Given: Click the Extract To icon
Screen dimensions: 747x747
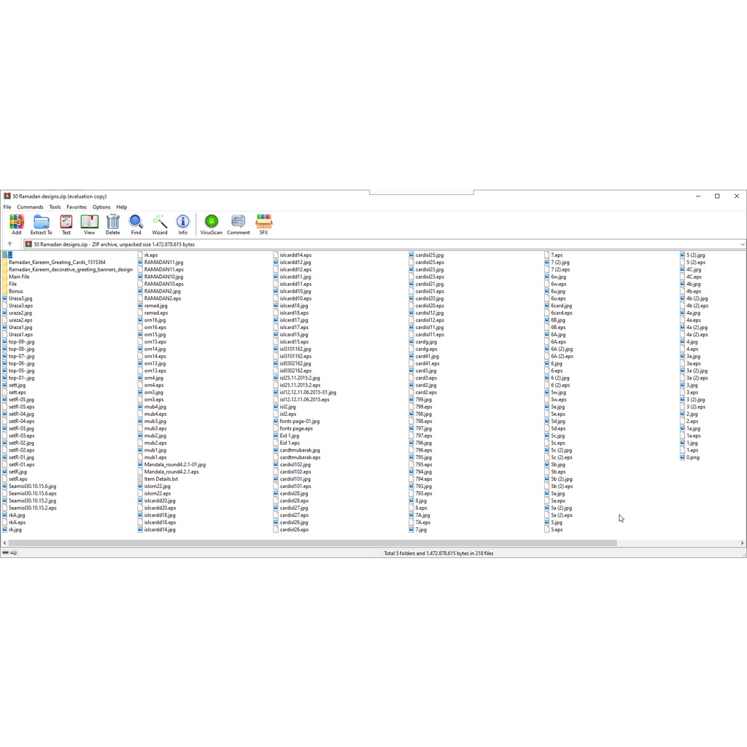Looking at the screenshot, I should point(41,224).
